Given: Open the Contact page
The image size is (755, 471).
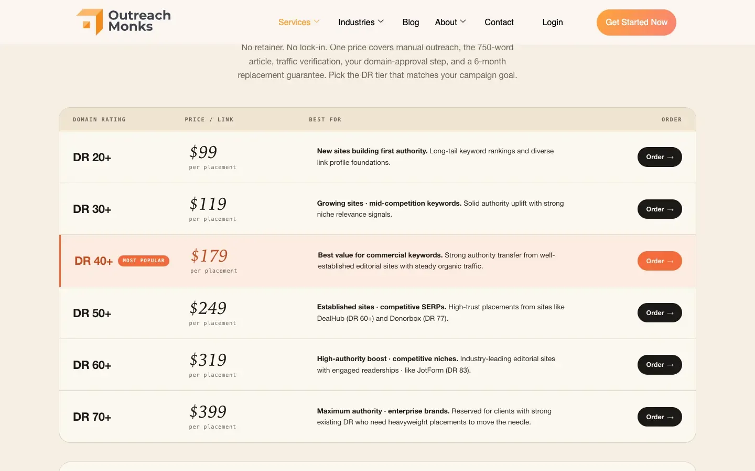Looking at the screenshot, I should point(499,22).
